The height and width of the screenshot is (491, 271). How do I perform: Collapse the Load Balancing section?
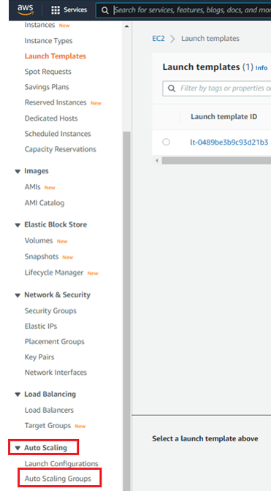(x=18, y=395)
